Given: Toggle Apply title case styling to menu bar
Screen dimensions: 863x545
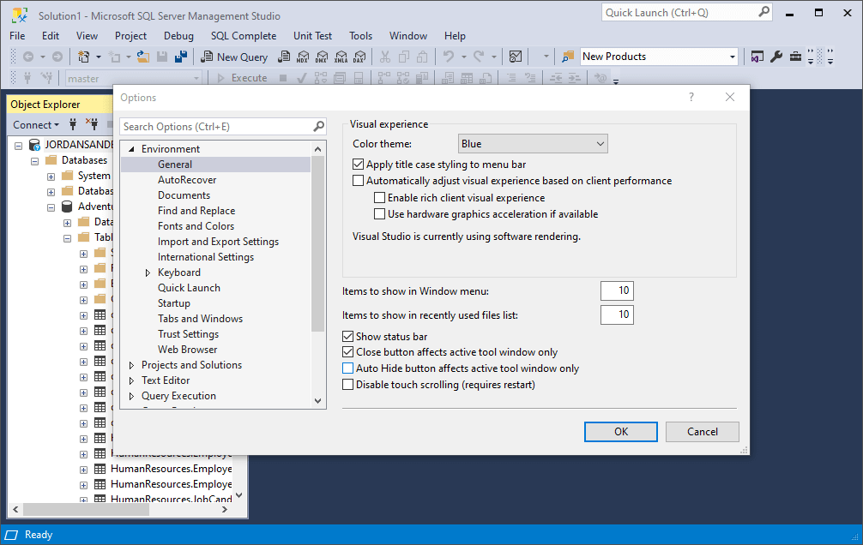Looking at the screenshot, I should [x=359, y=165].
